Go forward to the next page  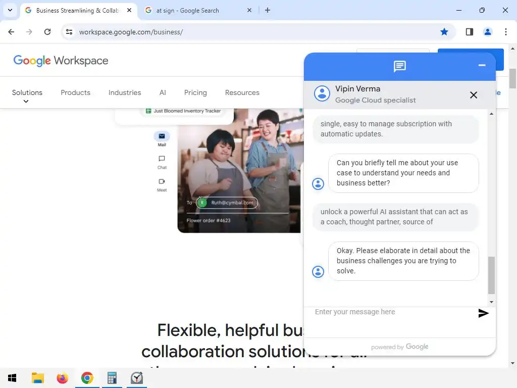tap(29, 32)
